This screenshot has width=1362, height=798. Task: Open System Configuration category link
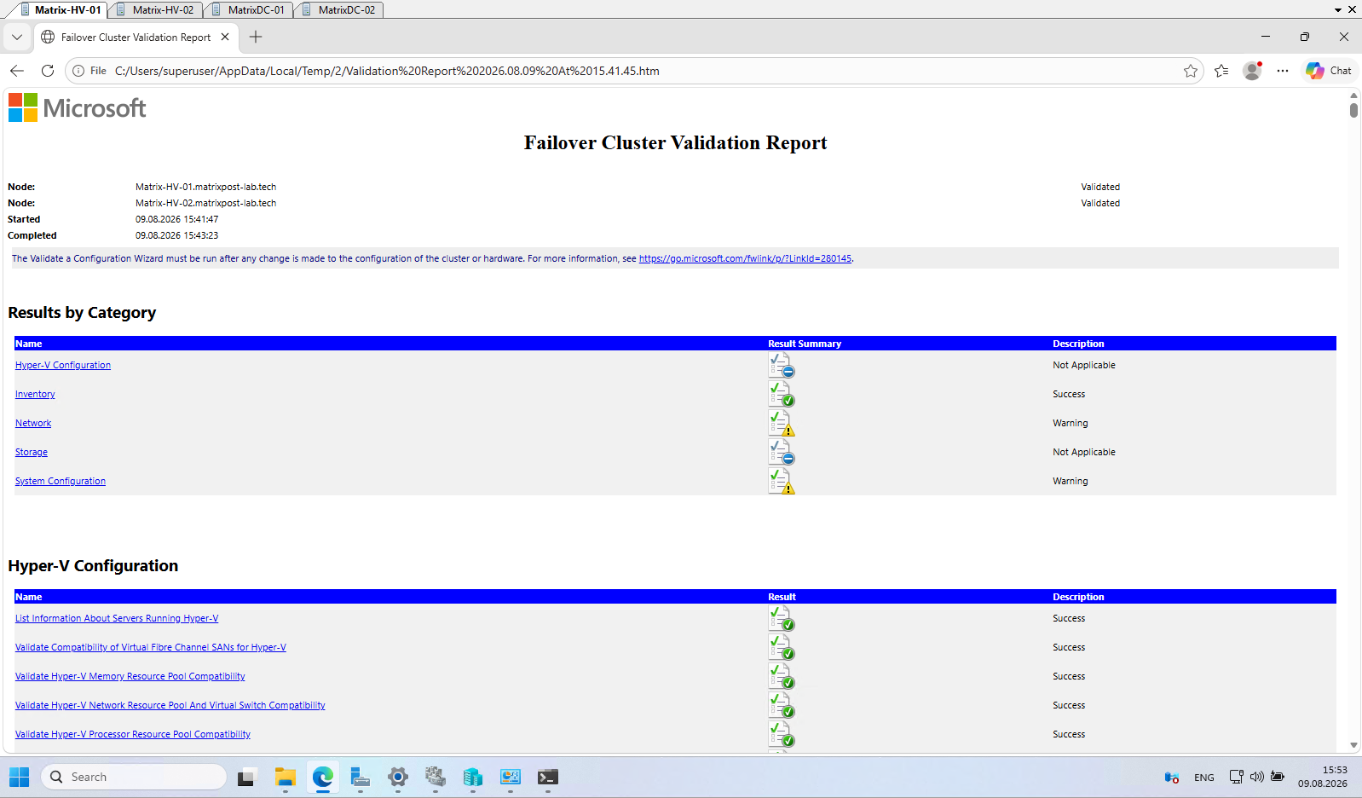tap(61, 481)
